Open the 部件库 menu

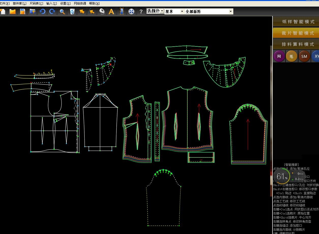20,4
